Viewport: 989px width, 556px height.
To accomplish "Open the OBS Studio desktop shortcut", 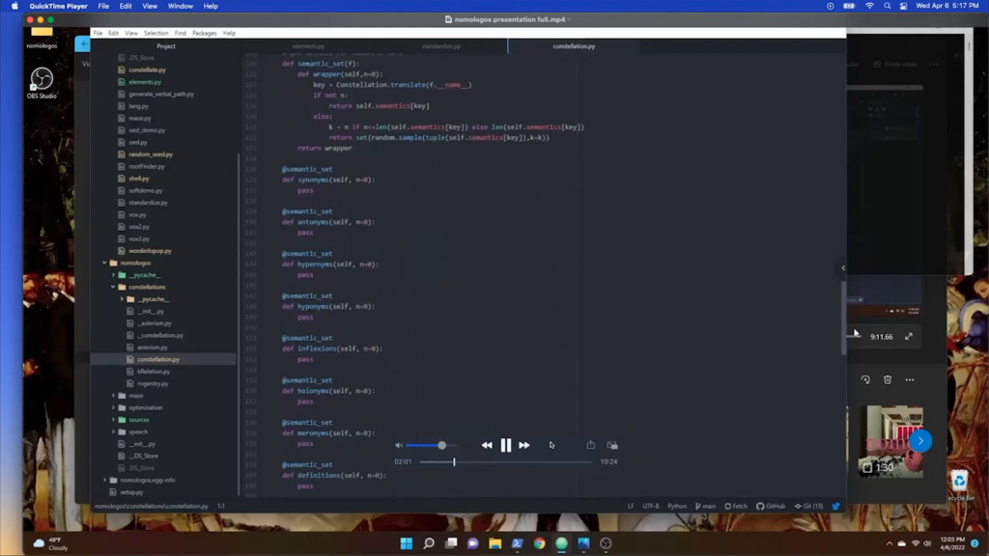I will point(42,83).
